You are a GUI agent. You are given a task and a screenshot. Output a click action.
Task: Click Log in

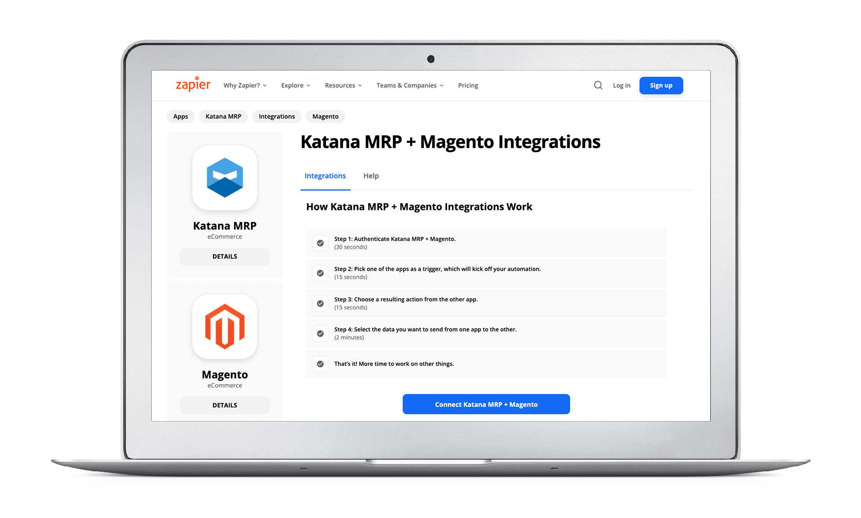(x=622, y=85)
